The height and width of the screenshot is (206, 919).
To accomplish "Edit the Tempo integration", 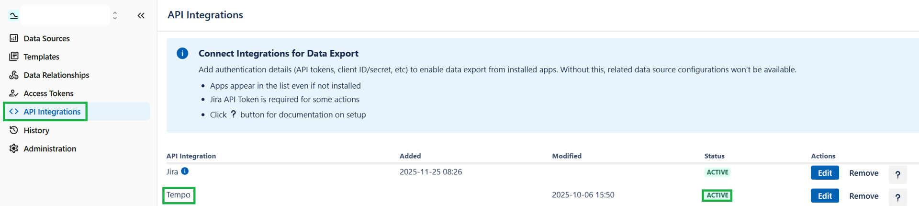I will coord(824,196).
